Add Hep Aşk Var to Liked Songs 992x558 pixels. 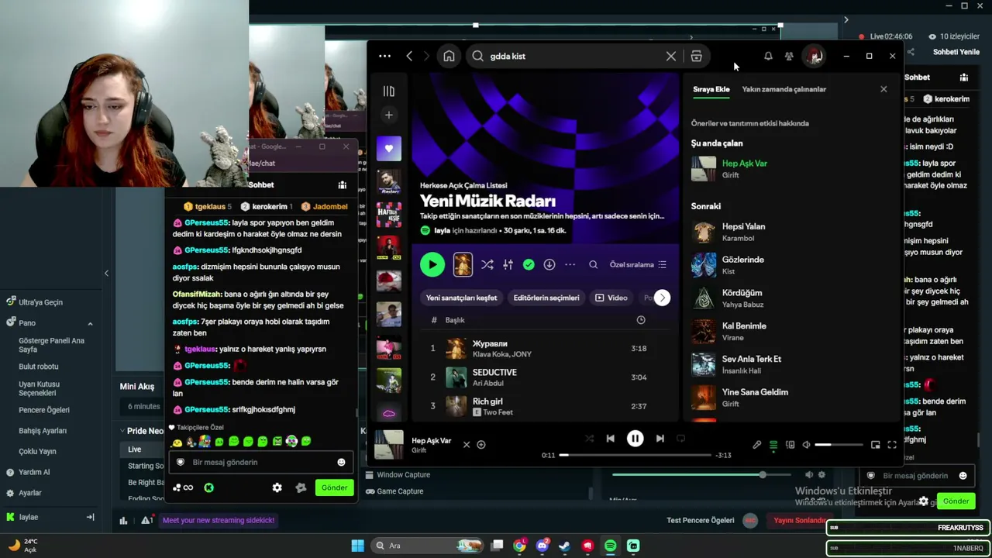tap(480, 445)
